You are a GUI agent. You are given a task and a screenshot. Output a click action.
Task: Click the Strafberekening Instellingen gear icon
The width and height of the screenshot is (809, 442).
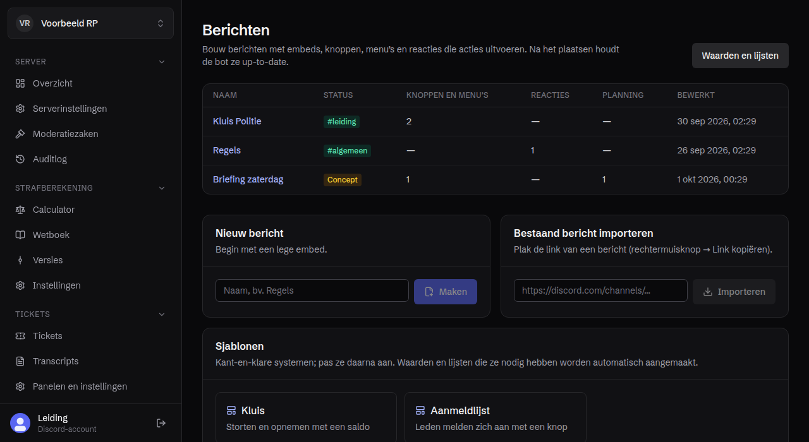click(20, 285)
